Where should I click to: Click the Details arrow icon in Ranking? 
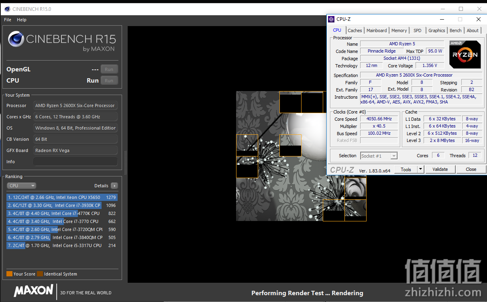click(x=114, y=186)
